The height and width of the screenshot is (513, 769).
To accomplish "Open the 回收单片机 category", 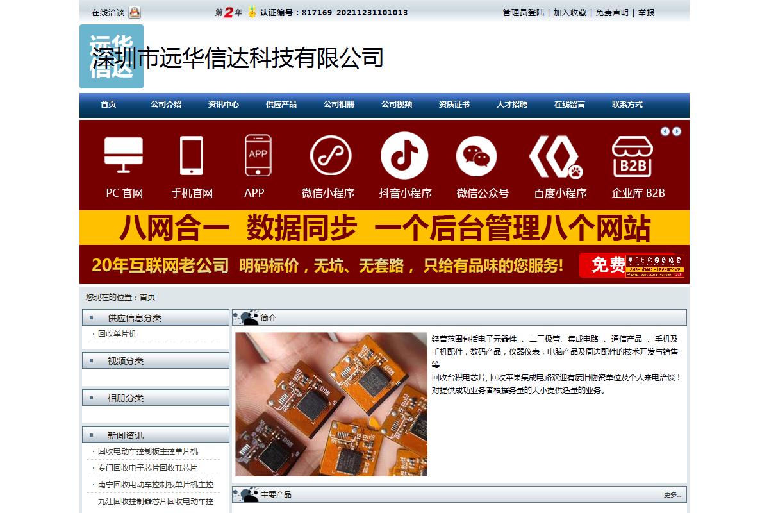I will tap(117, 334).
